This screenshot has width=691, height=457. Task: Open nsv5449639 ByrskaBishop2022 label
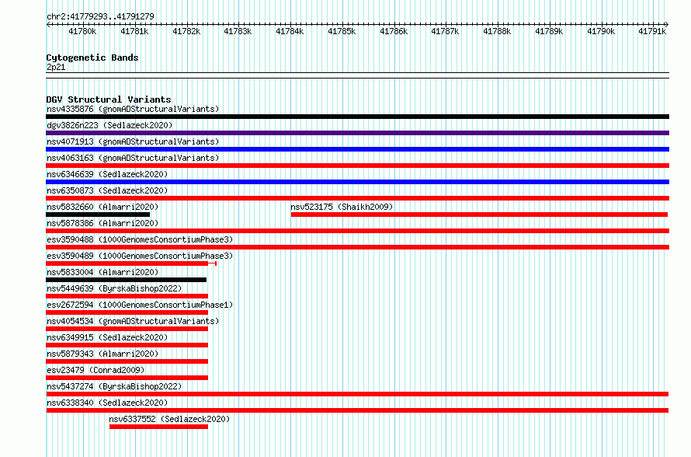(114, 288)
